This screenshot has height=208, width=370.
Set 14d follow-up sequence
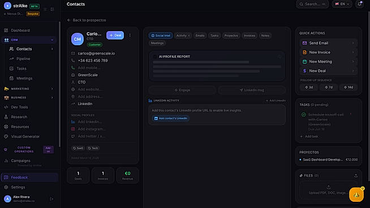pos(349,87)
